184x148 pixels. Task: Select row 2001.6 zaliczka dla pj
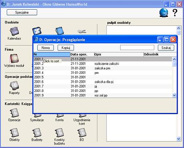click(x=103, y=82)
